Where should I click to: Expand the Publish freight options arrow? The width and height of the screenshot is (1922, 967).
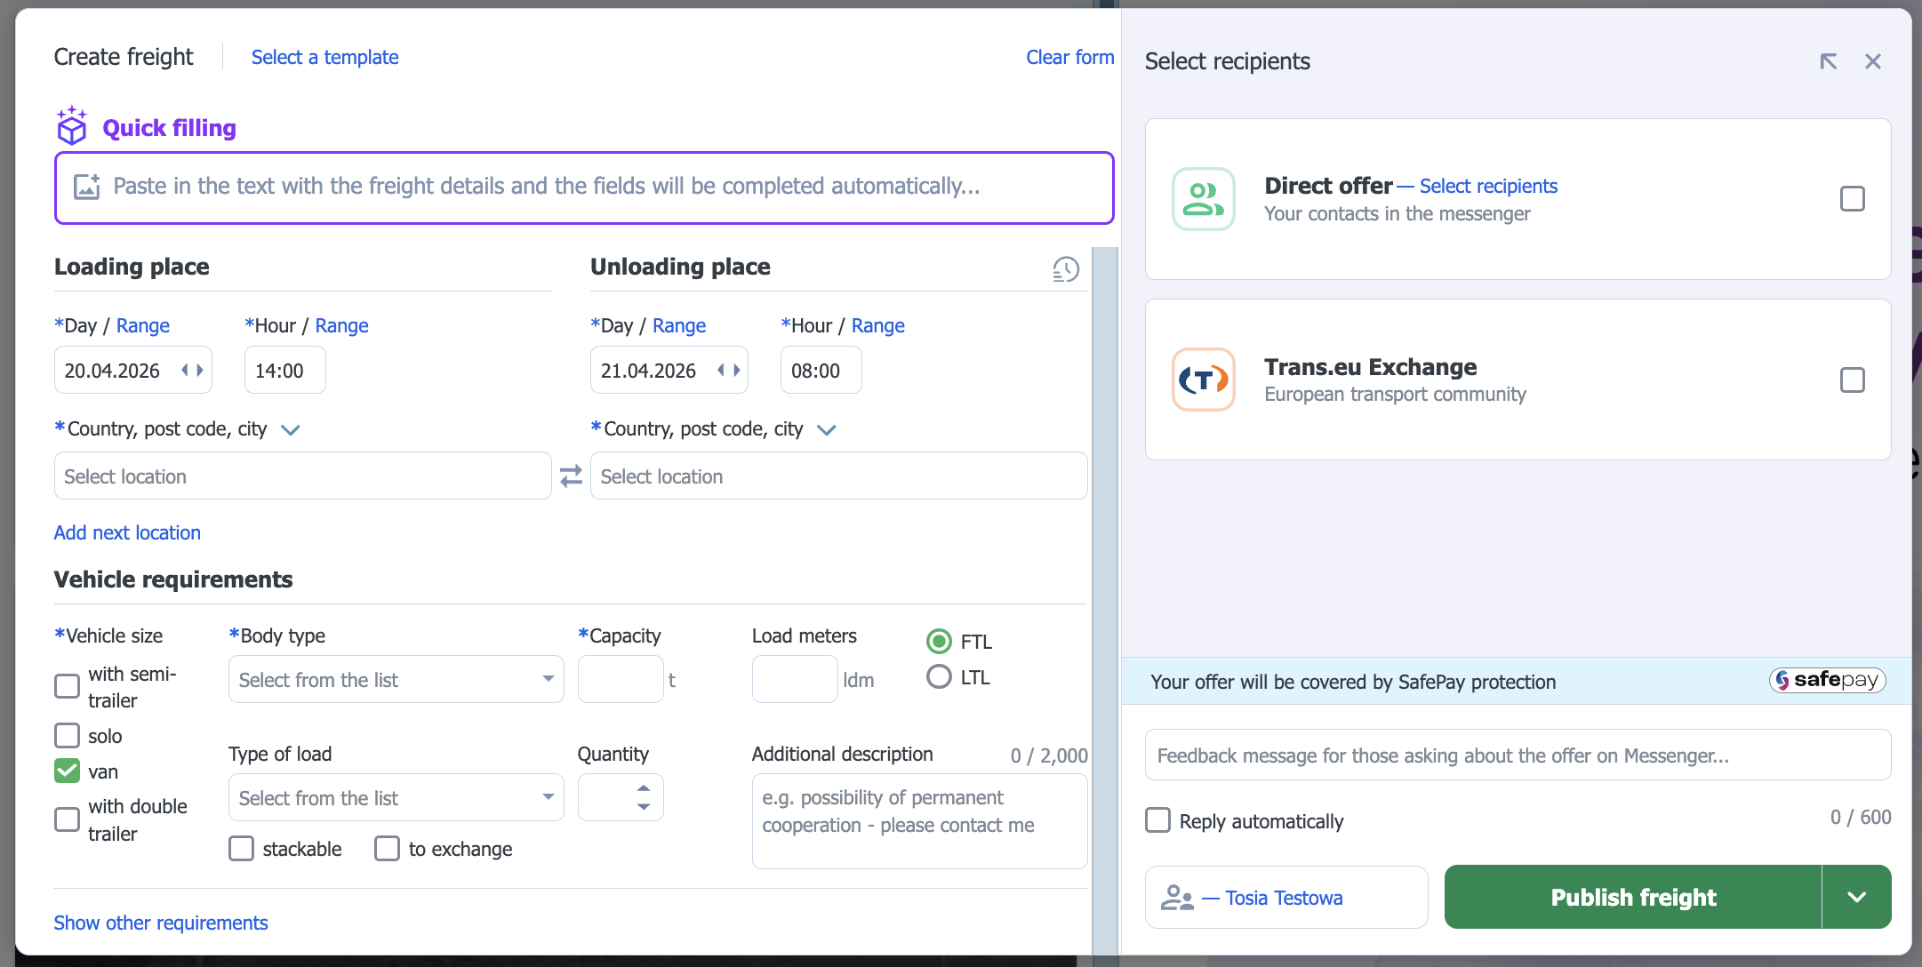(x=1856, y=898)
